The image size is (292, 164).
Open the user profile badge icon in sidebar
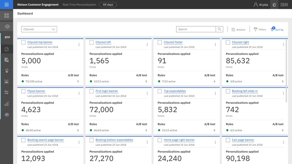click(x=6, y=82)
